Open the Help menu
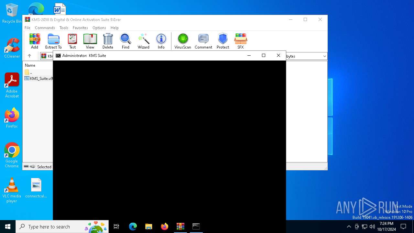This screenshot has height=233, width=414. click(x=114, y=28)
